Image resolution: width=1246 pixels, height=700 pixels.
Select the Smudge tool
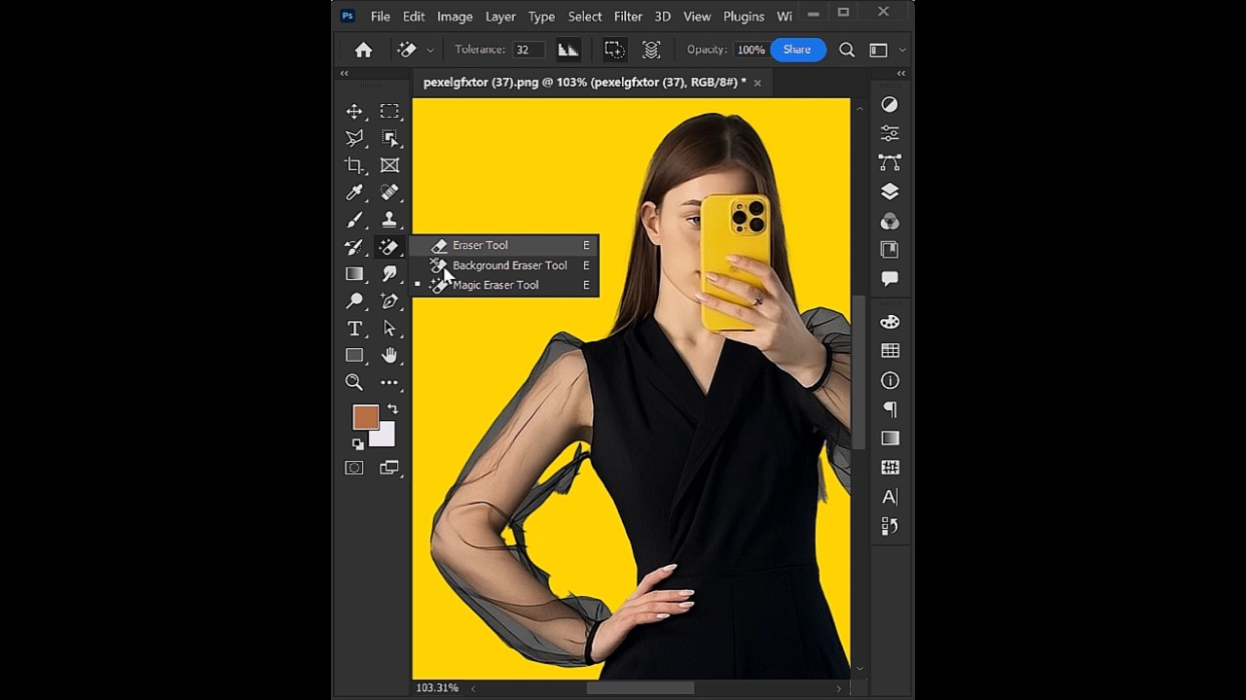(x=389, y=274)
